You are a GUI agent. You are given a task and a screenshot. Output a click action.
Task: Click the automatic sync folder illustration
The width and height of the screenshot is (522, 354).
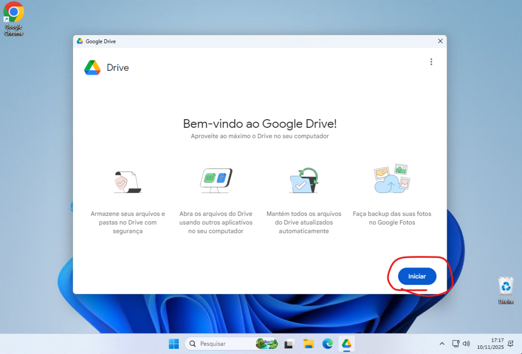(x=304, y=180)
